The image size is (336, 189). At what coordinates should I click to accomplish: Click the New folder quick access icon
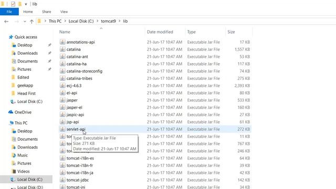tap(20, 4)
